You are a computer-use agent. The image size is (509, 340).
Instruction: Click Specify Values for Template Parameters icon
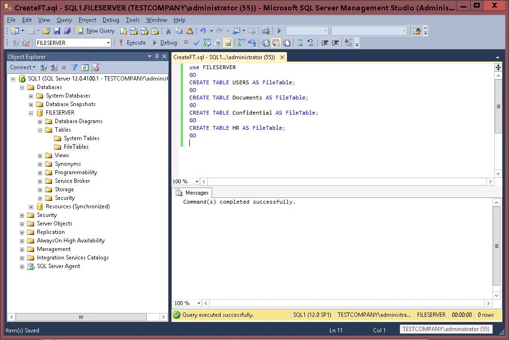348,43
